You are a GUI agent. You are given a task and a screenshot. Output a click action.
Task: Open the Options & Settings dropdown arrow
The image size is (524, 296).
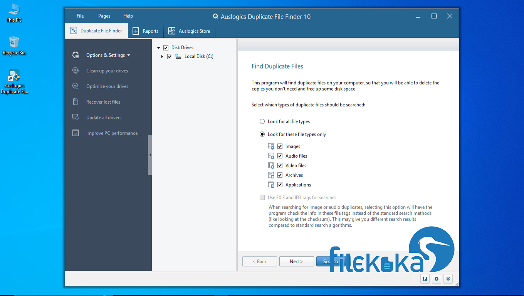click(x=129, y=55)
